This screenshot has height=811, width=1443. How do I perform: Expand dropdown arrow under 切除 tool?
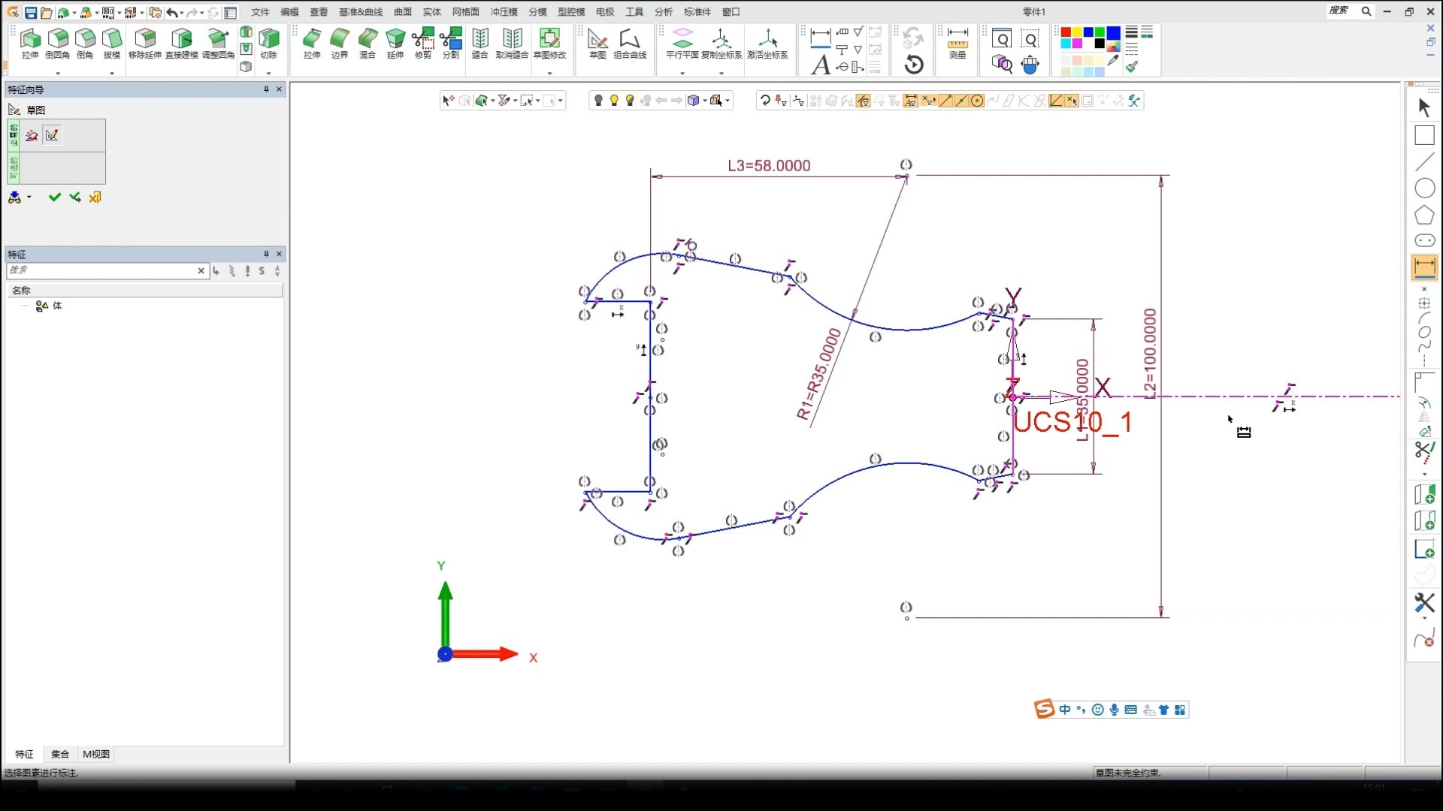(x=268, y=73)
